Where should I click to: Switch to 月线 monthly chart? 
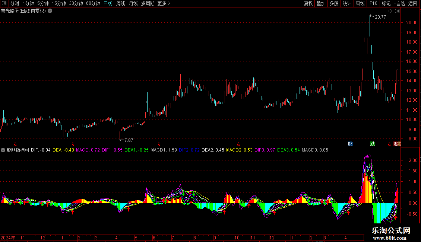pyautogui.click(x=133, y=3)
